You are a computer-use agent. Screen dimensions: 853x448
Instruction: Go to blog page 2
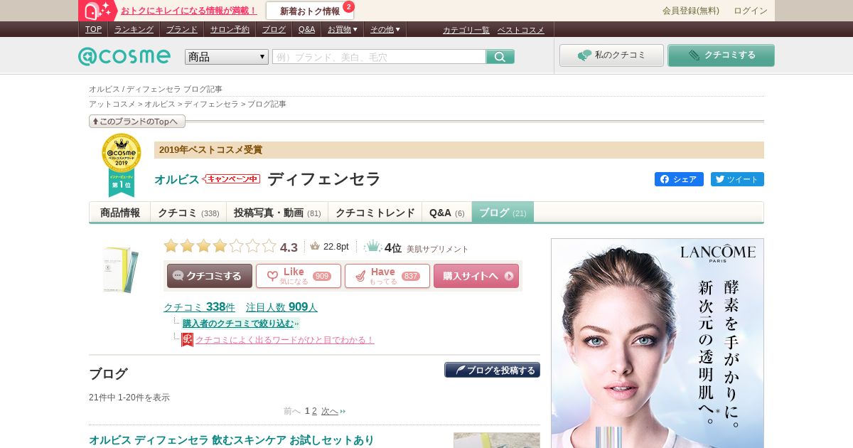(314, 411)
